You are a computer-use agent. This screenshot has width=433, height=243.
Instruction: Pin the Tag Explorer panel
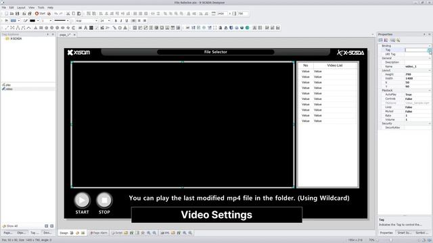point(47,34)
